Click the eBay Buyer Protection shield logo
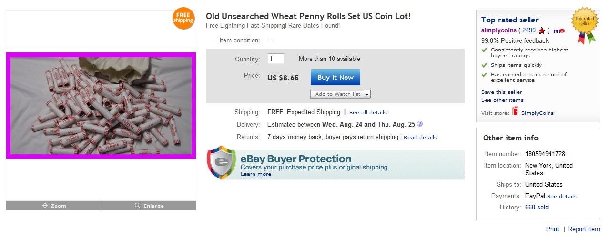The height and width of the screenshot is (238, 610). 222,162
